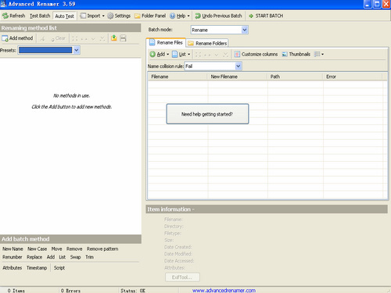Open the green Add files dropdown

[160, 54]
